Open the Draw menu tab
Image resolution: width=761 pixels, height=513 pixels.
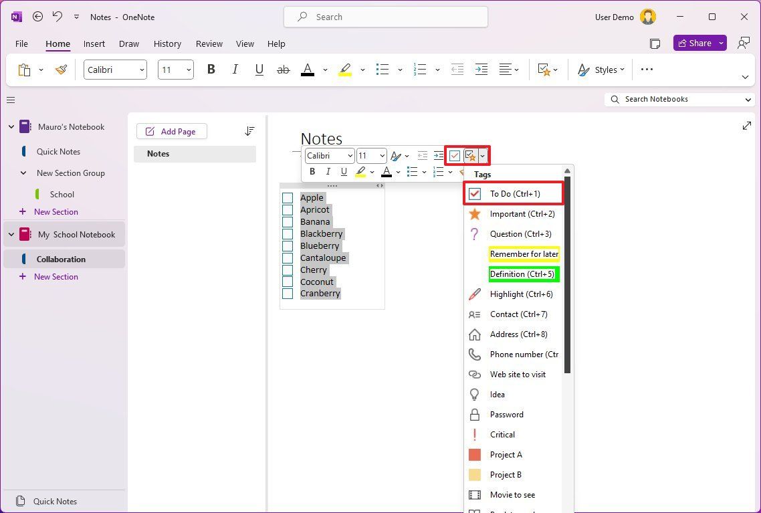(x=128, y=43)
